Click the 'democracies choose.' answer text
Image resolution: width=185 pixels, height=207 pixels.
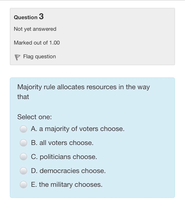[73, 171]
